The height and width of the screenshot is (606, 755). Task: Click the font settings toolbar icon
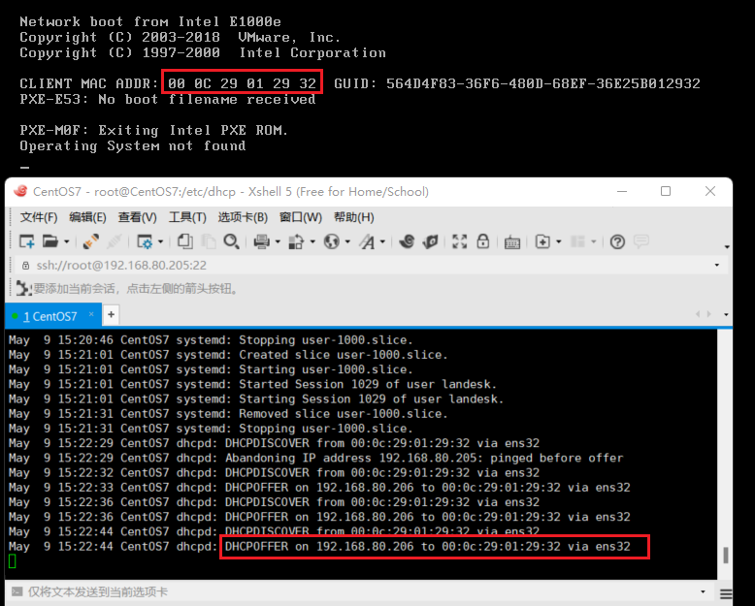tap(368, 241)
